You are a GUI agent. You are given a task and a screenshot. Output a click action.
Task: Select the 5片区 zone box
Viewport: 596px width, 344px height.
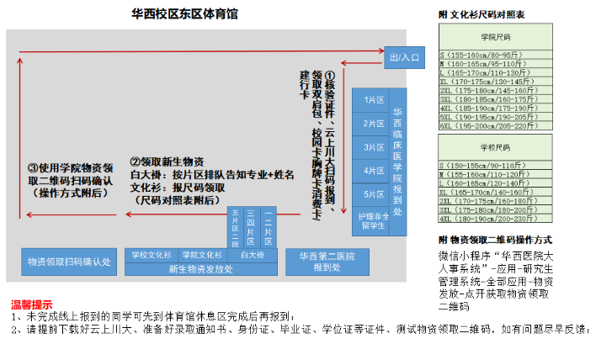368,194
